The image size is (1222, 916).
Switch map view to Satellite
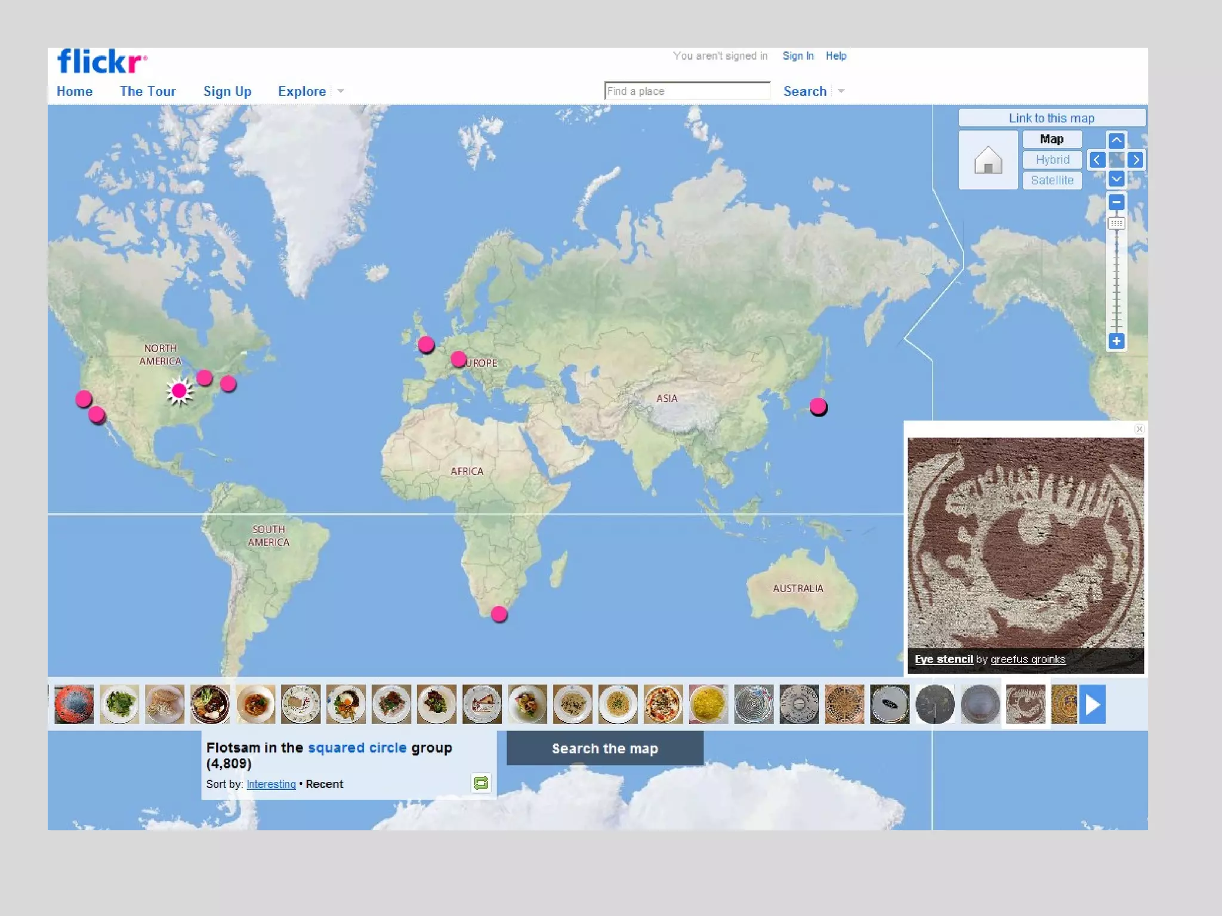1052,180
